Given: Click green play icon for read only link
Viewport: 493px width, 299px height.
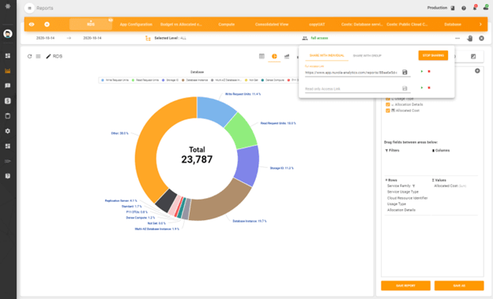Looking at the screenshot, I should (x=422, y=88).
